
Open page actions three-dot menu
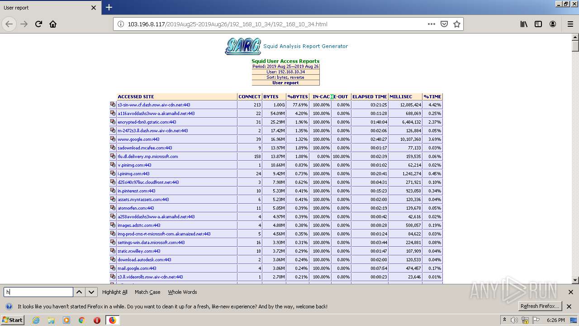pyautogui.click(x=432, y=24)
